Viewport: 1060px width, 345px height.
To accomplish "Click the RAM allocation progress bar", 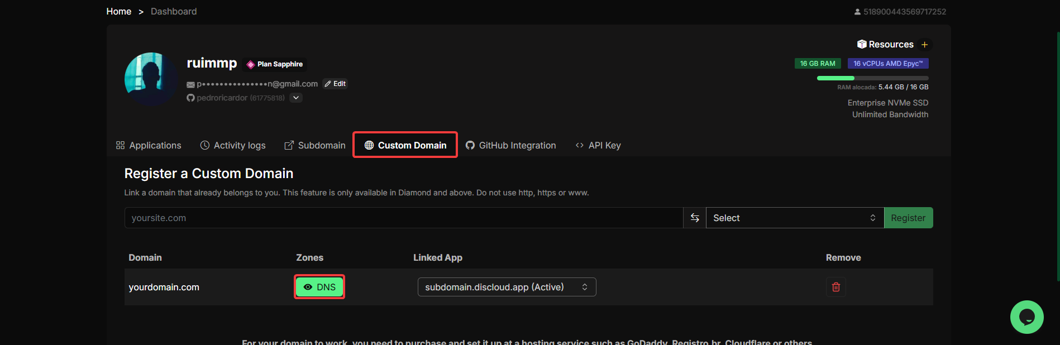I will [872, 78].
